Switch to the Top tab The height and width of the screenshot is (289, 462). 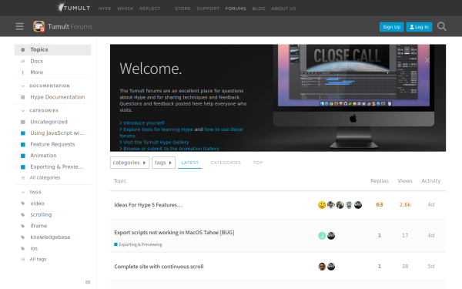click(258, 163)
